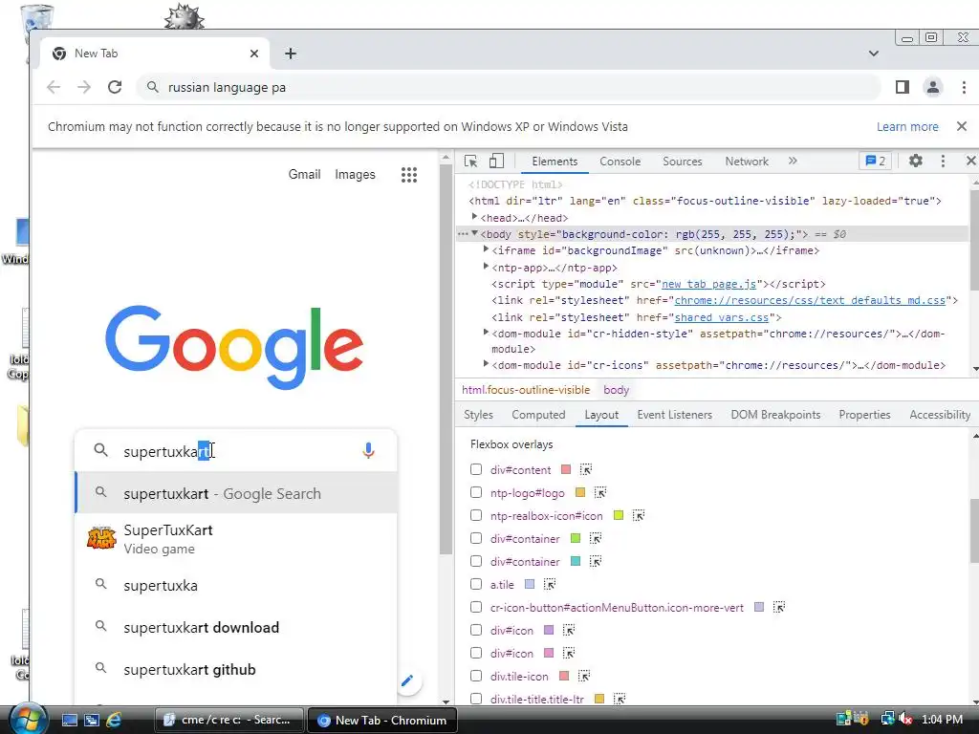Open the Styles pane tab
This screenshot has height=734, width=979.
(478, 415)
